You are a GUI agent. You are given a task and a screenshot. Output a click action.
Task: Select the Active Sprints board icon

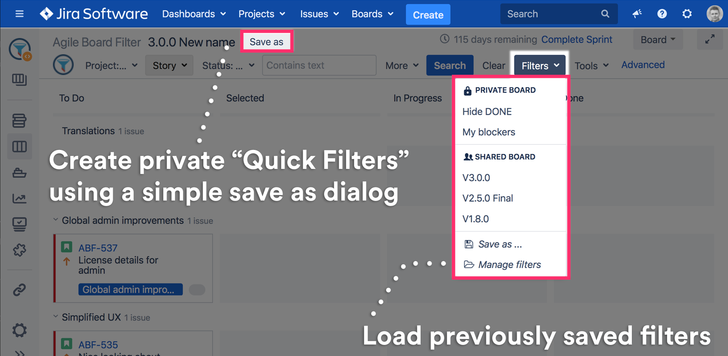coord(20,146)
